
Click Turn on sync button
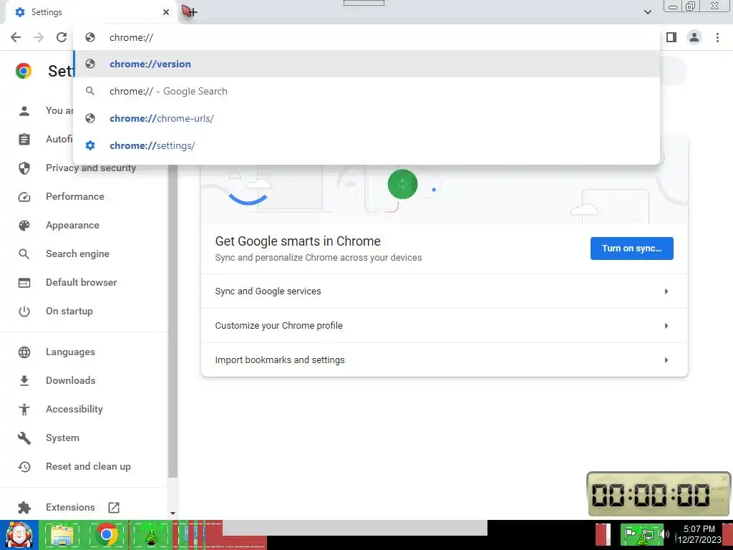631,249
